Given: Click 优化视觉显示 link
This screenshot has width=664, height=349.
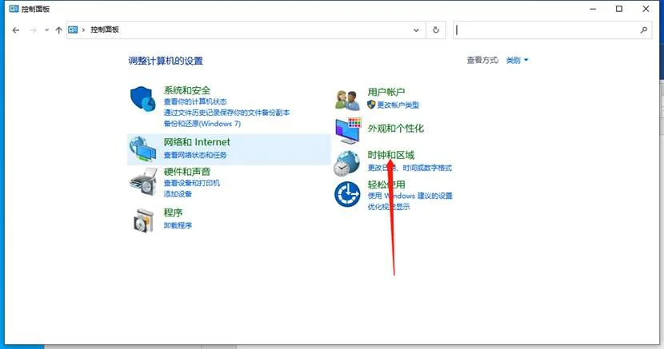Looking at the screenshot, I should [x=388, y=207].
